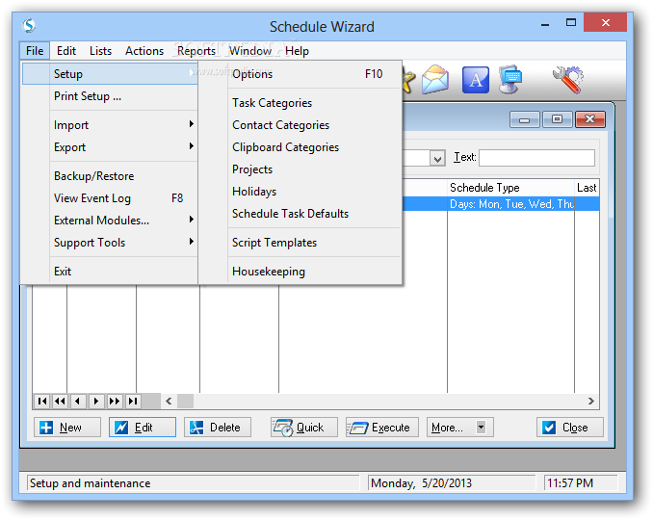653x520 pixels.
Task: Click the Last column header
Action: (587, 188)
